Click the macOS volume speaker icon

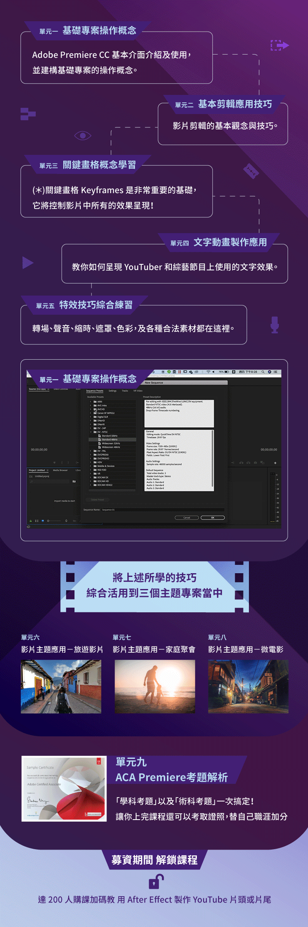214,372
